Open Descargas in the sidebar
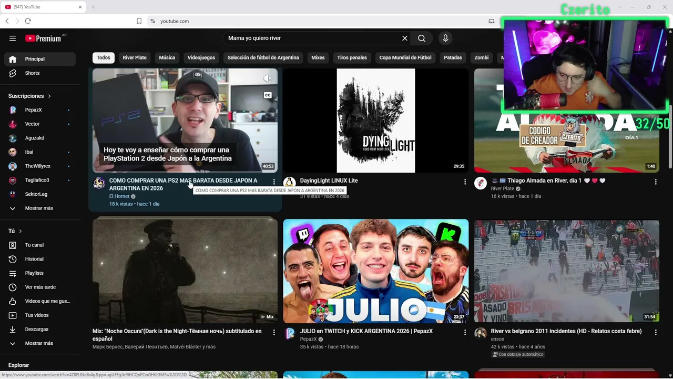673x379 pixels. 40,329
